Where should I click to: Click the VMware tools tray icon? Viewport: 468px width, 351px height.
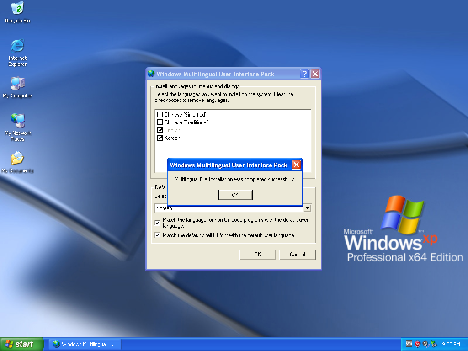coord(409,344)
